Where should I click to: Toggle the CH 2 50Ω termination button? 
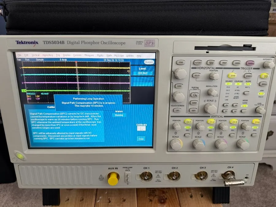coord(210,135)
